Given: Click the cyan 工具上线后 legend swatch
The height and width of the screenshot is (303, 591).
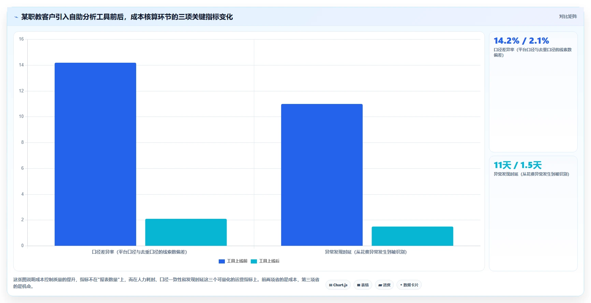Looking at the screenshot, I should coord(254,261).
